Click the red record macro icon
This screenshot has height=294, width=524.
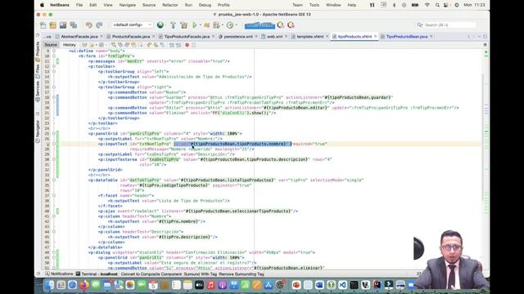[187, 45]
